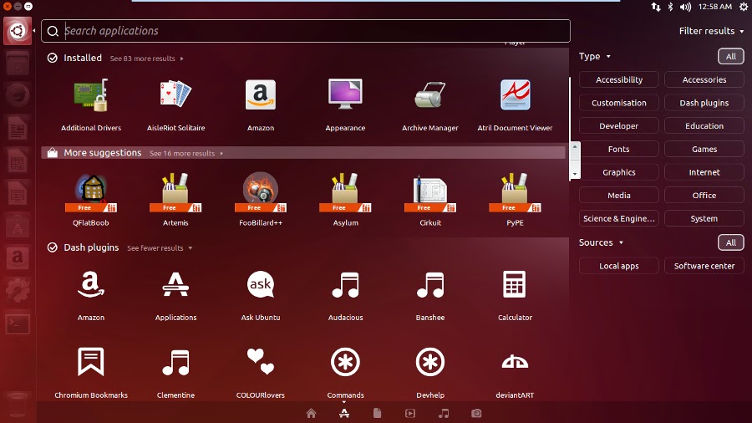Filter by System type
Viewport: 752px width, 423px height.
coord(704,218)
